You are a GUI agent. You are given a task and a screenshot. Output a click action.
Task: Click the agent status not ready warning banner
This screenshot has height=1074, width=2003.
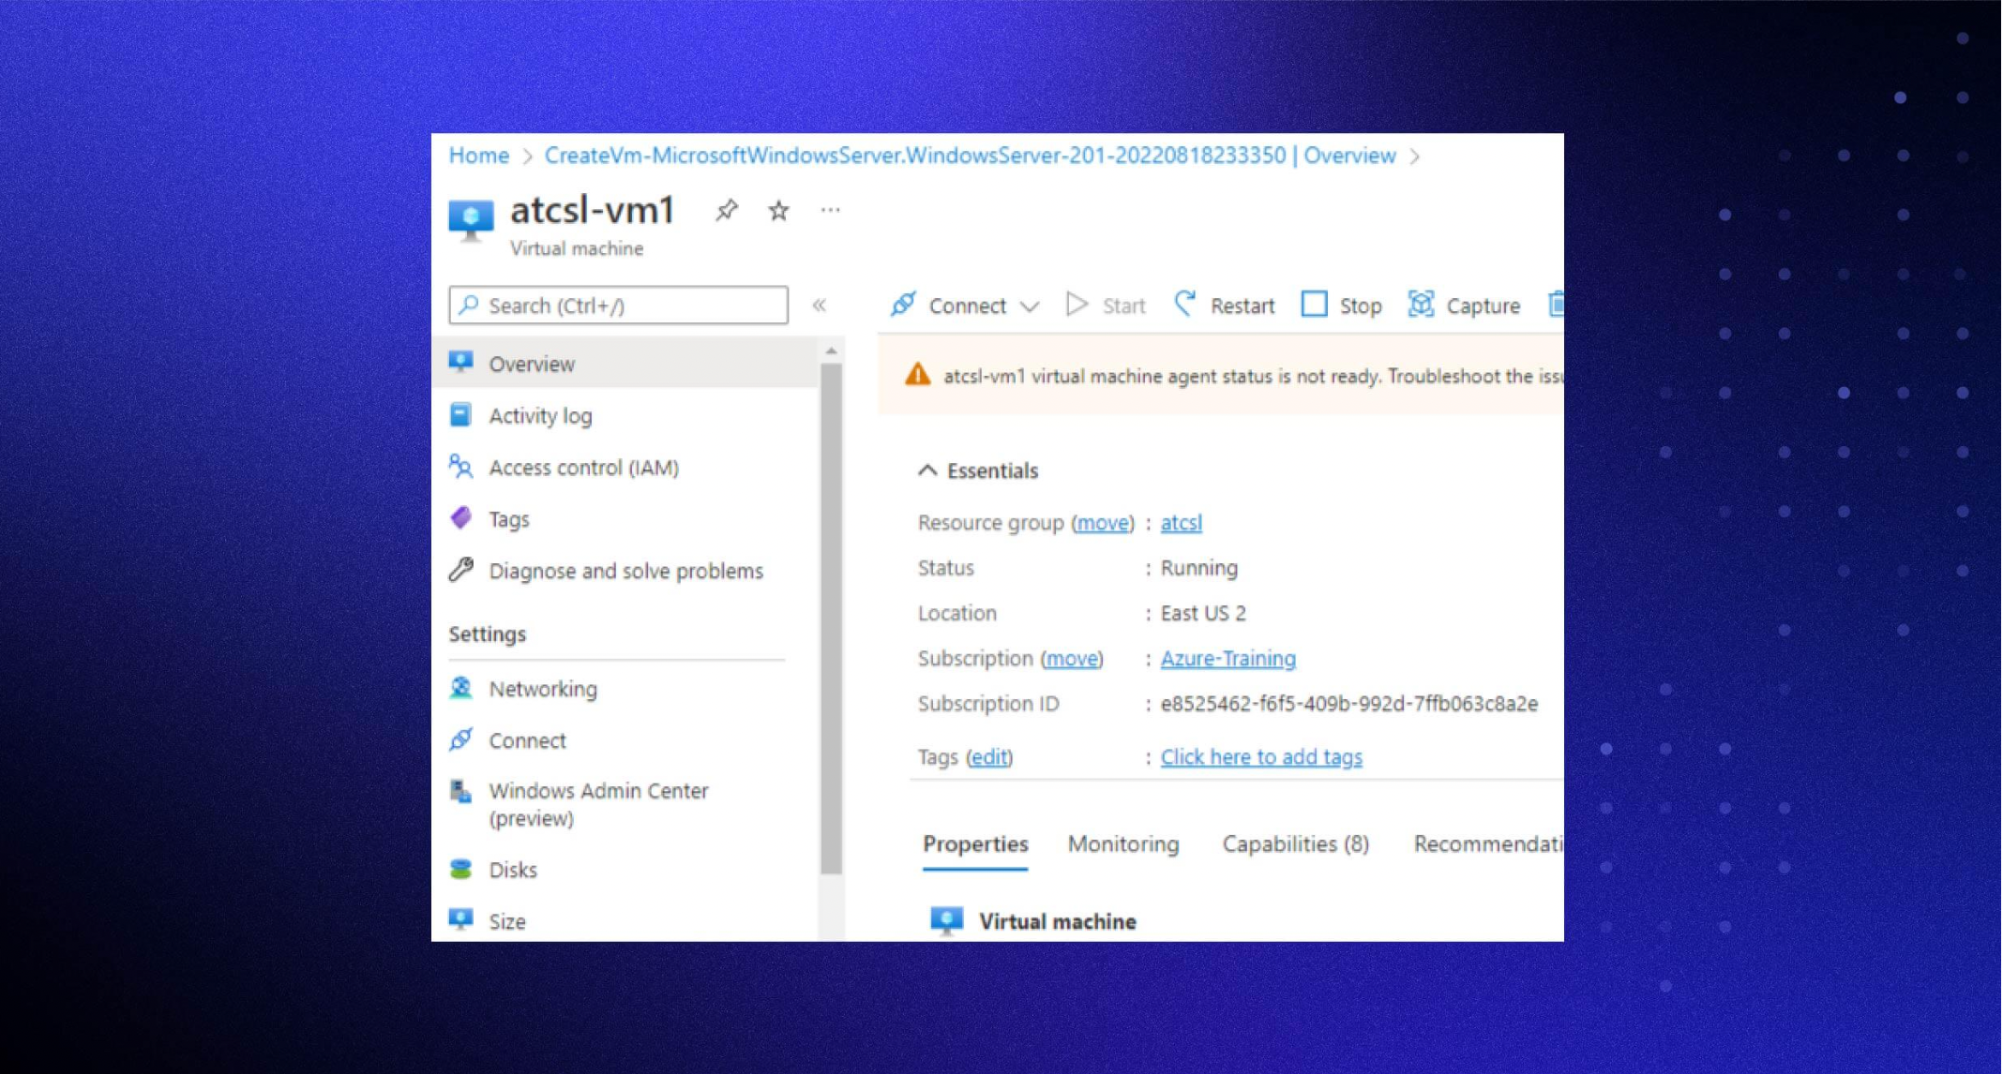[x=1221, y=376]
